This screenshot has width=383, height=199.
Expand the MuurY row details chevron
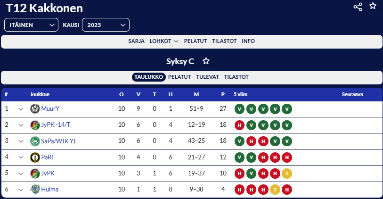tap(21, 109)
